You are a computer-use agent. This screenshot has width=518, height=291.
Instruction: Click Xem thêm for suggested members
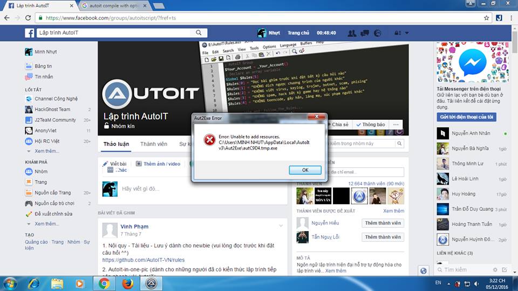(393, 211)
